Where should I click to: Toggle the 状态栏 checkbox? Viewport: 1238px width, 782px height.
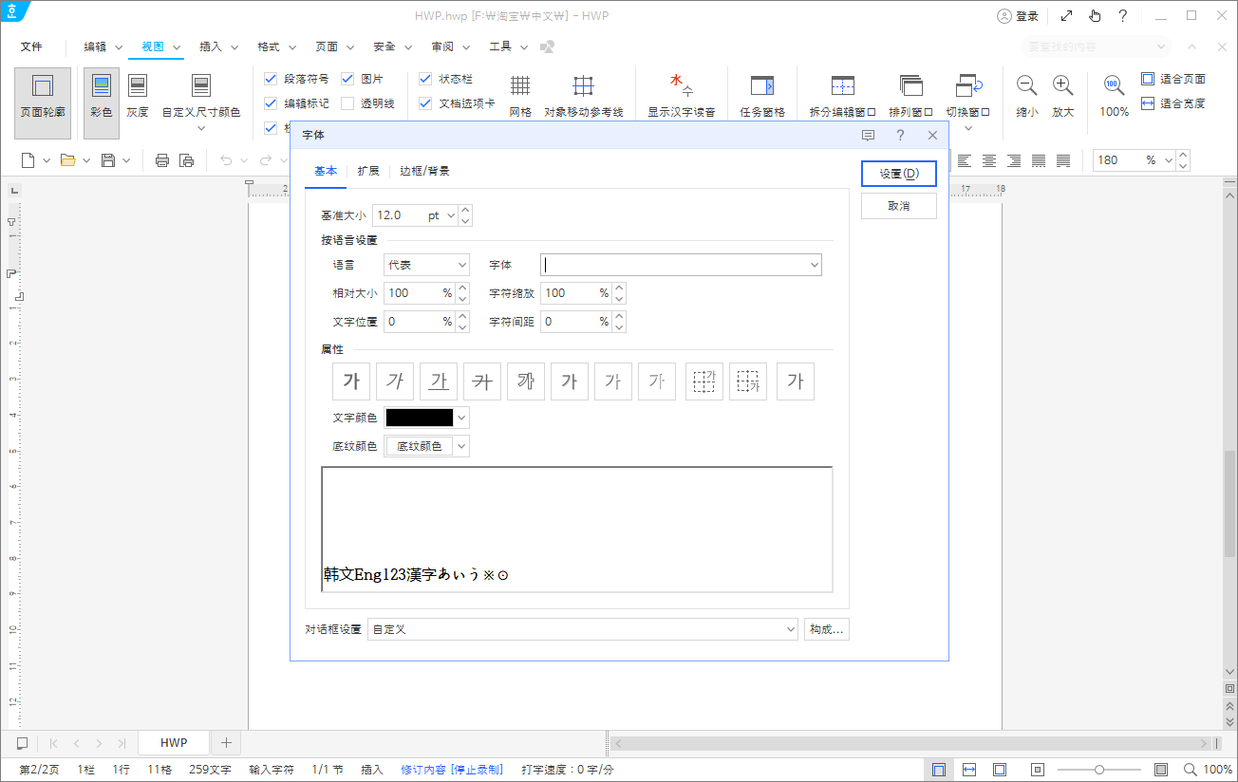425,79
